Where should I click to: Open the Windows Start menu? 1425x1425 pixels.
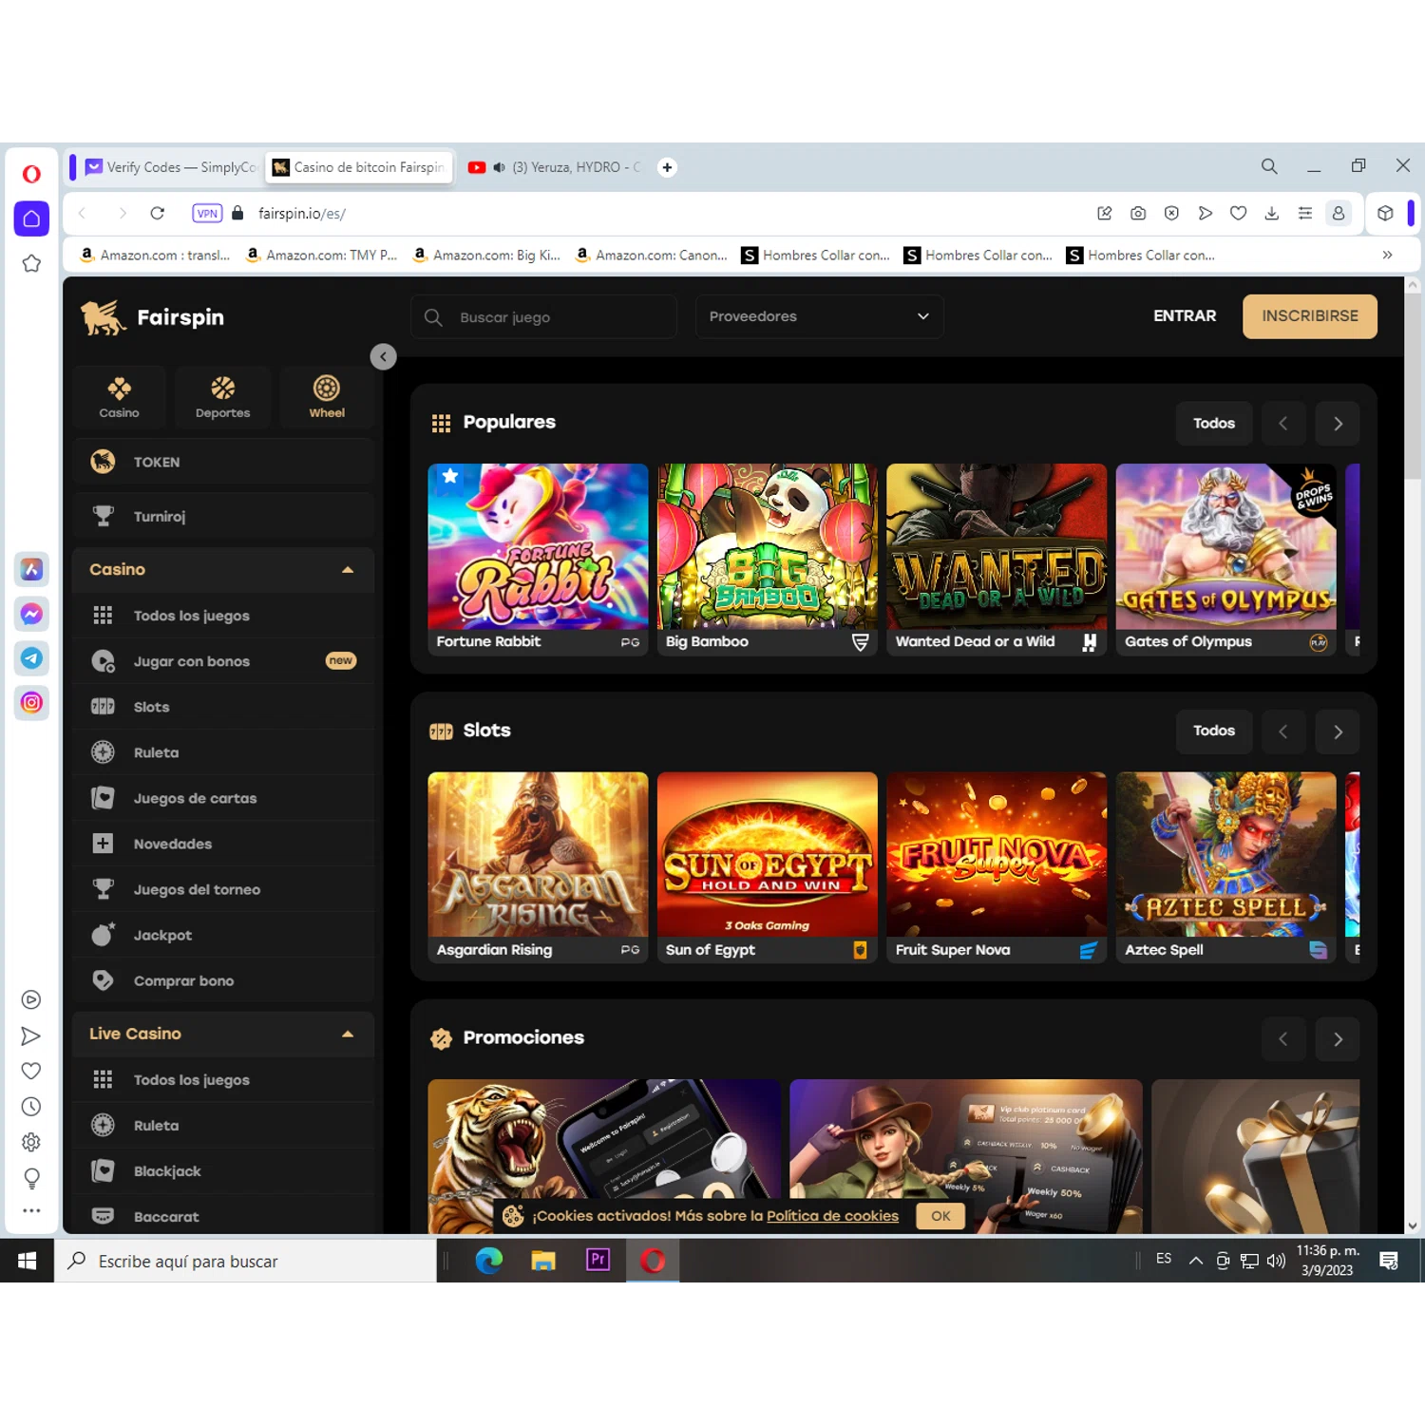pos(27,1261)
